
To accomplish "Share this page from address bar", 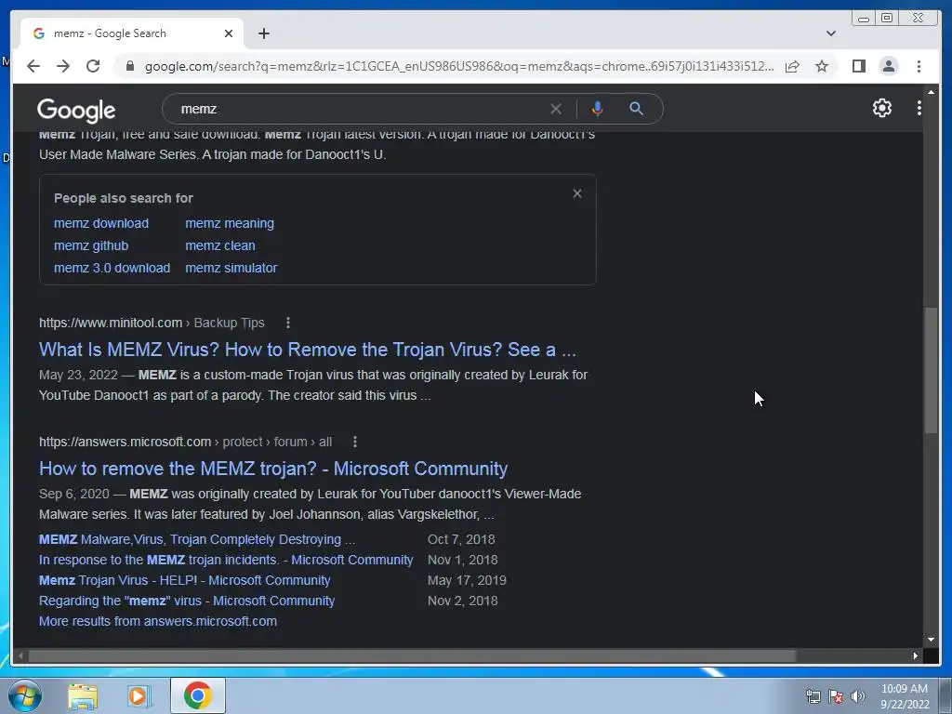I will click(792, 66).
